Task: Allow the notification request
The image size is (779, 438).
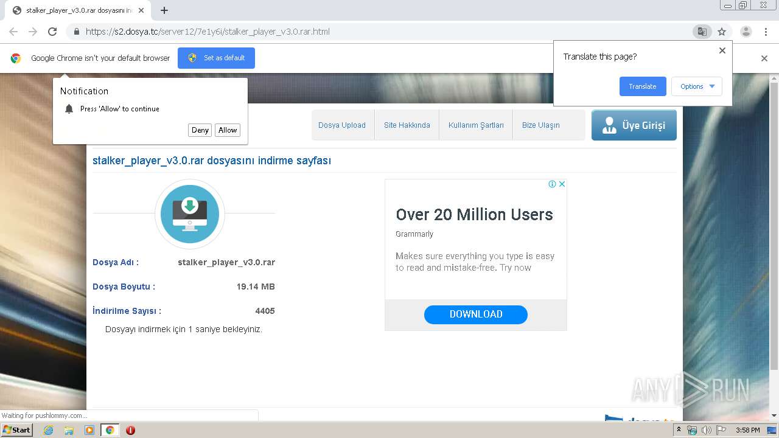Action: [228, 130]
